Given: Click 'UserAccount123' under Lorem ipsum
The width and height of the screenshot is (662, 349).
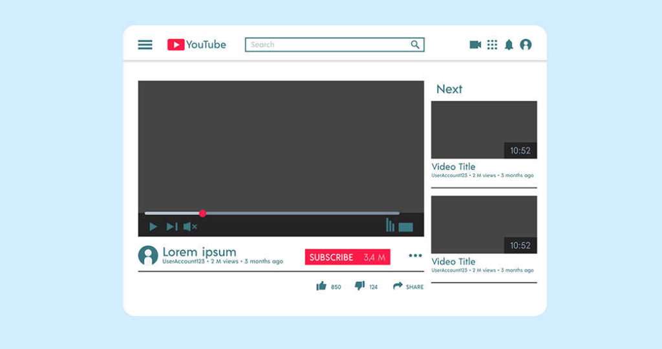Looking at the screenshot, I should [x=183, y=262].
